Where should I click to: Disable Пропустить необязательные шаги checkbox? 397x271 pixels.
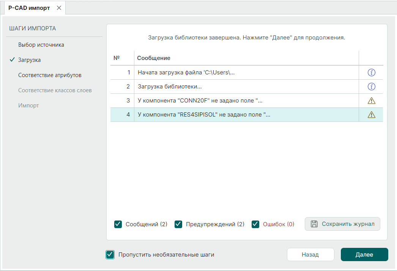[110, 255]
